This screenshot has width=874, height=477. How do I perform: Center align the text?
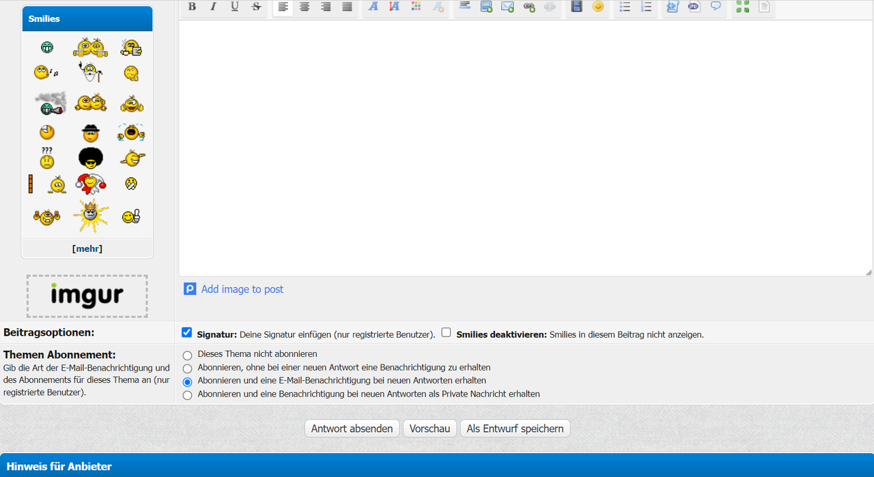[305, 7]
